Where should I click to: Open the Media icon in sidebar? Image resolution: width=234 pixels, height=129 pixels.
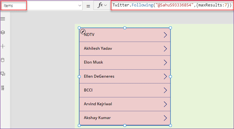3,74
